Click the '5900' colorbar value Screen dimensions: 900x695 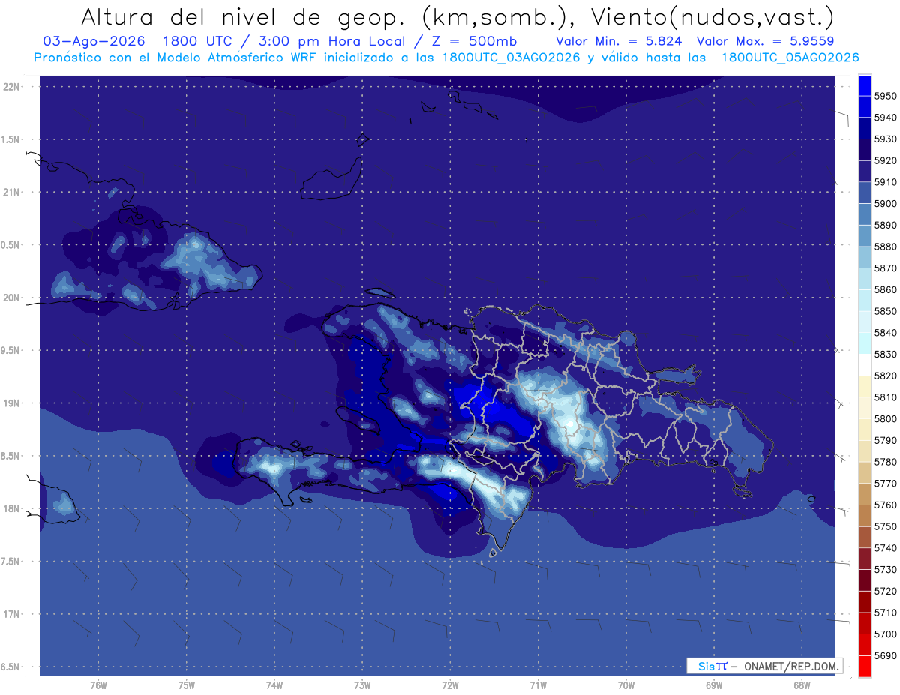(886, 203)
